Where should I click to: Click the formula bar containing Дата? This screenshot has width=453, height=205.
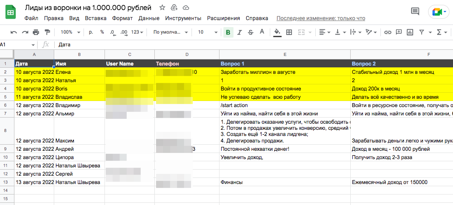pyautogui.click(x=254, y=45)
